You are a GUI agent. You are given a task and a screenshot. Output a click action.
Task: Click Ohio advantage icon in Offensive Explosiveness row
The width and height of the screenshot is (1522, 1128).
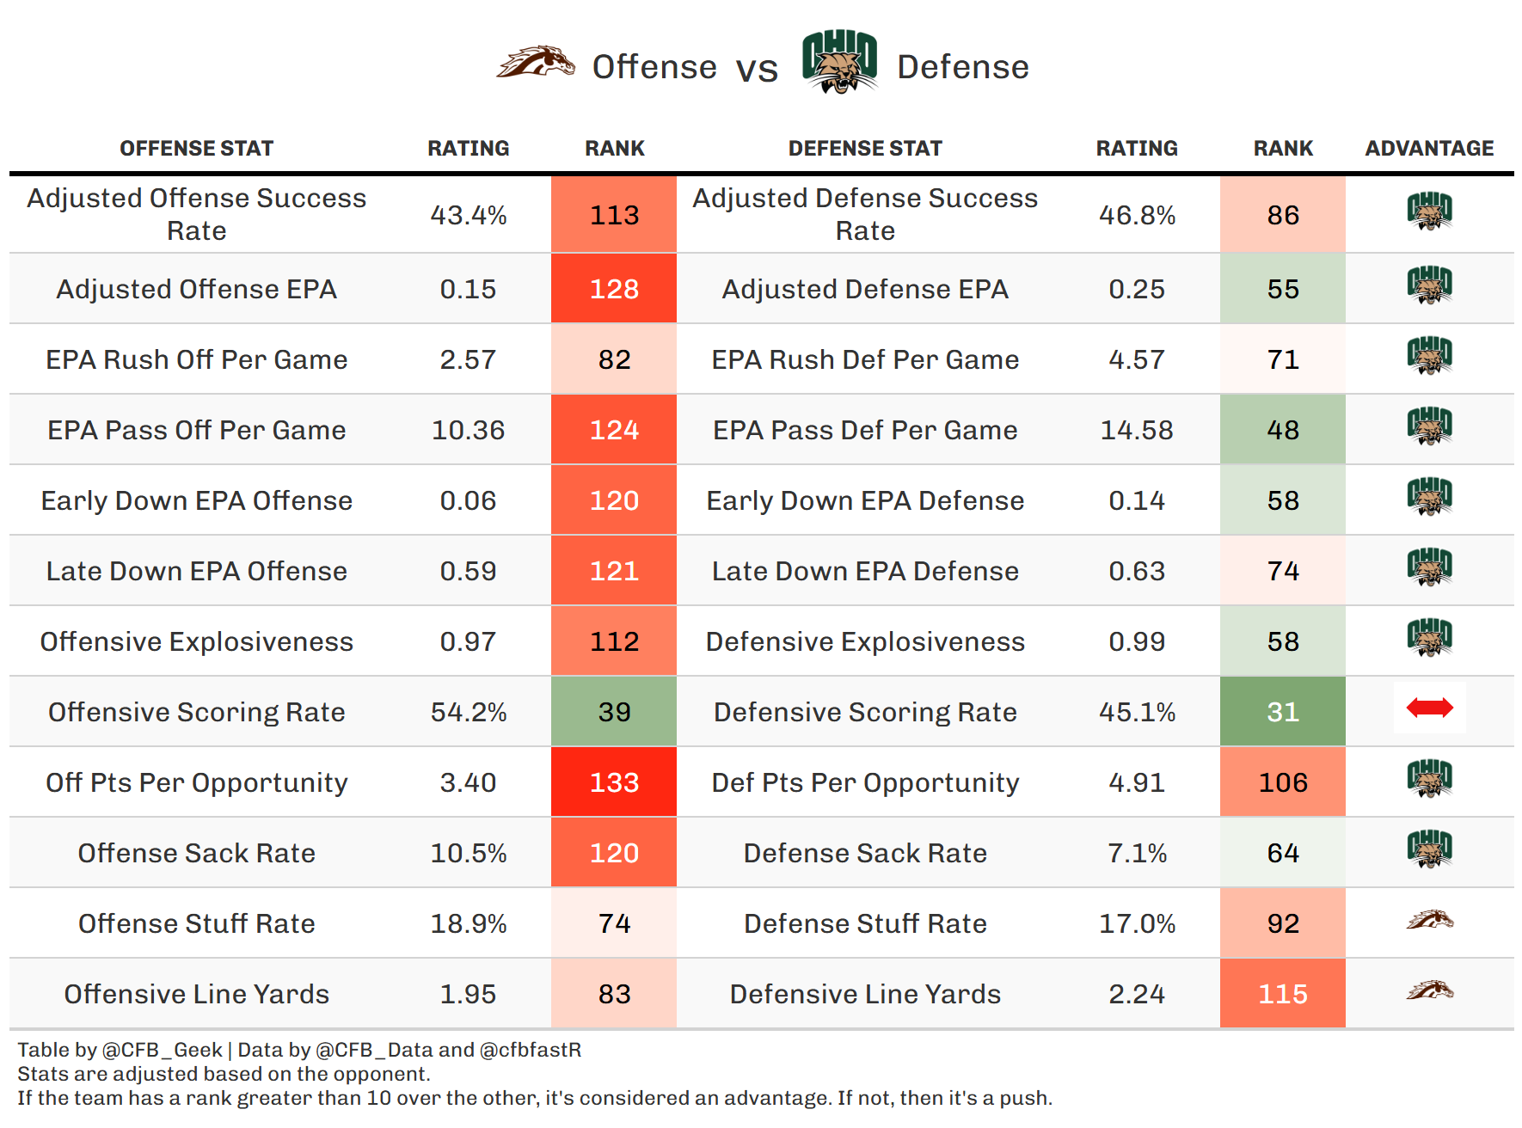[1429, 638]
